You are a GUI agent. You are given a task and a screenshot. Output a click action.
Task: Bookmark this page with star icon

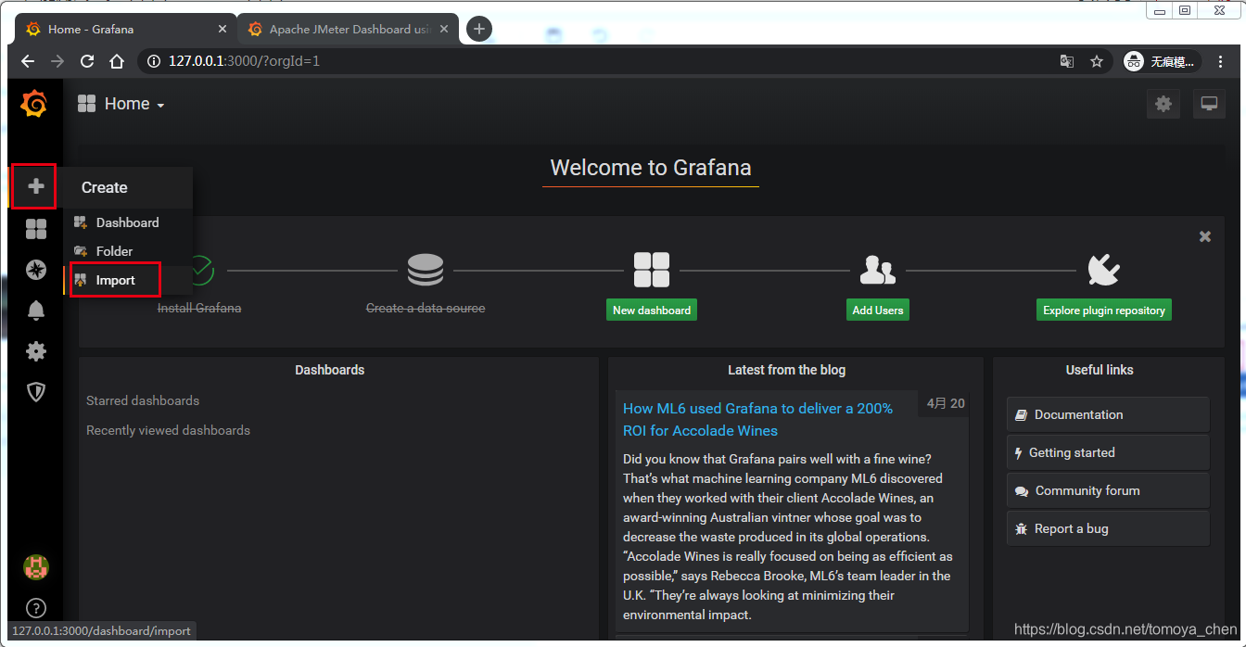click(1097, 61)
